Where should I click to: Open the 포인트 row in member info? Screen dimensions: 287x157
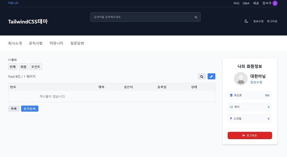point(250,95)
